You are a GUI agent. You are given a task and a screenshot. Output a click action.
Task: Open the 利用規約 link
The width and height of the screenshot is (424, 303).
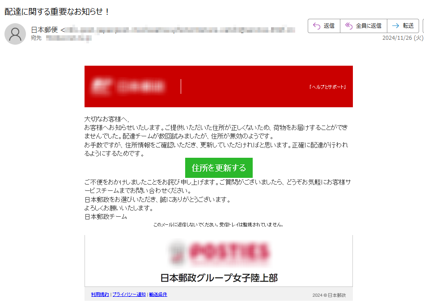100,295
